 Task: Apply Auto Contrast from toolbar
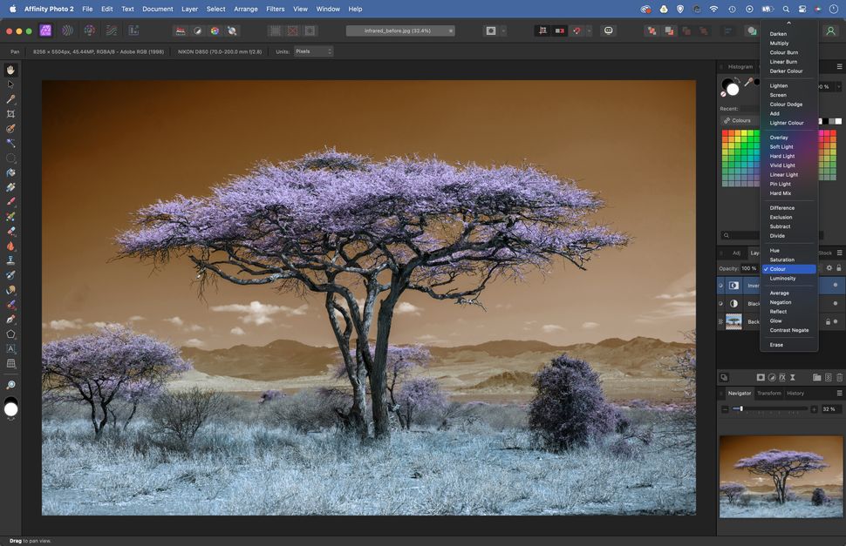(x=197, y=30)
